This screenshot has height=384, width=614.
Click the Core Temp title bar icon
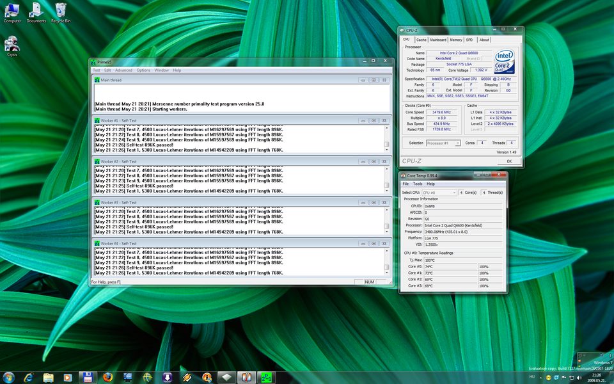(x=403, y=175)
